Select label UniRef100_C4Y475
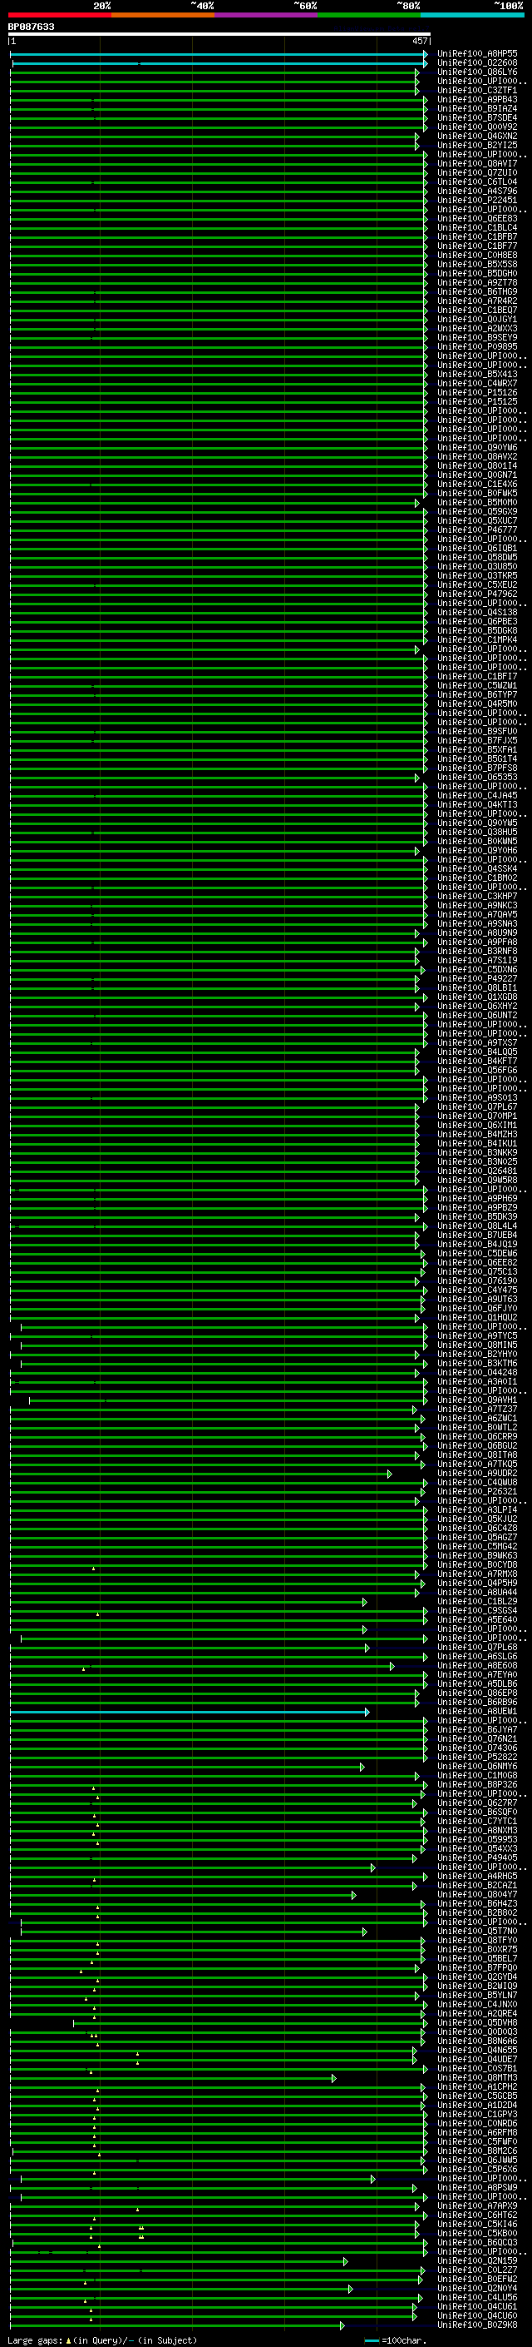The image size is (532, 2347). click(477, 1289)
